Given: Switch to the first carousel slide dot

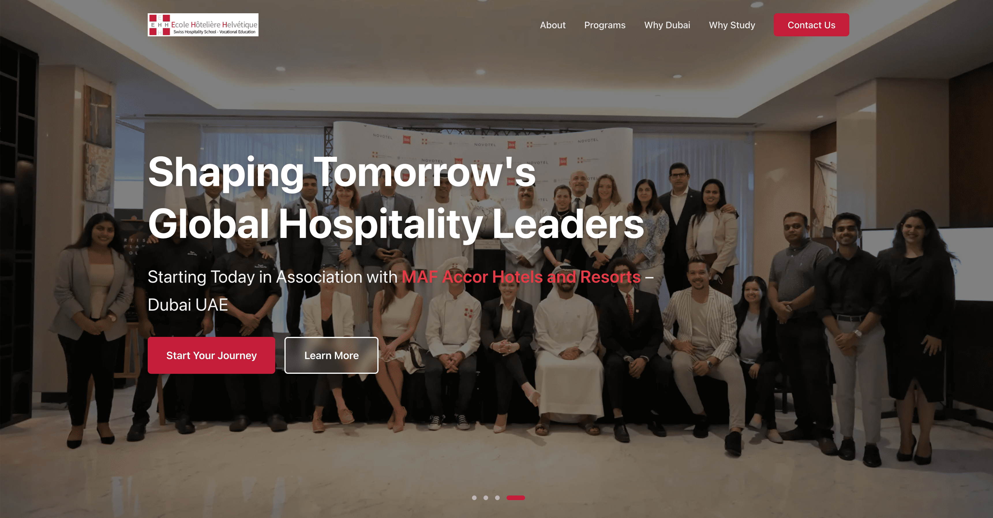Looking at the screenshot, I should click(x=474, y=498).
